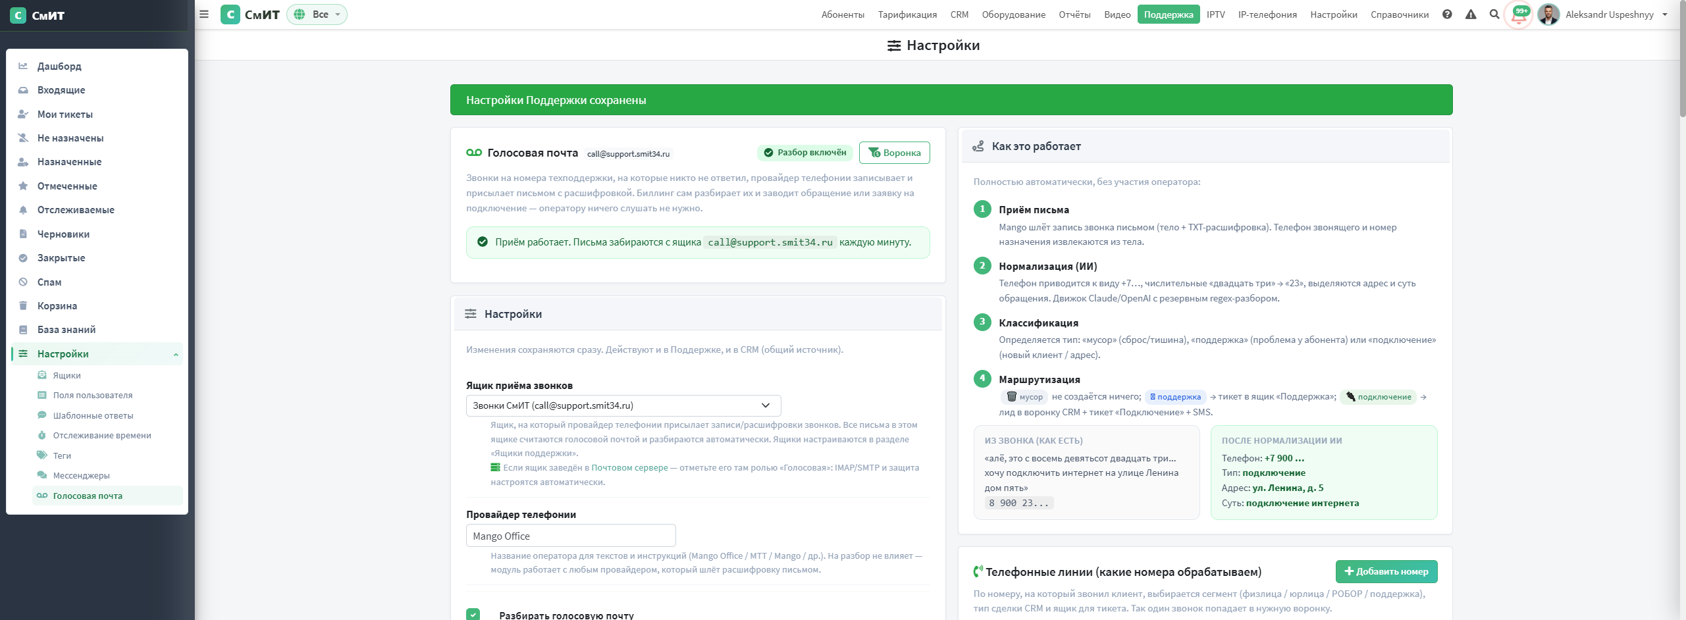The width and height of the screenshot is (1686, 620).
Task: Click the Не назначены icon
Action: click(23, 138)
